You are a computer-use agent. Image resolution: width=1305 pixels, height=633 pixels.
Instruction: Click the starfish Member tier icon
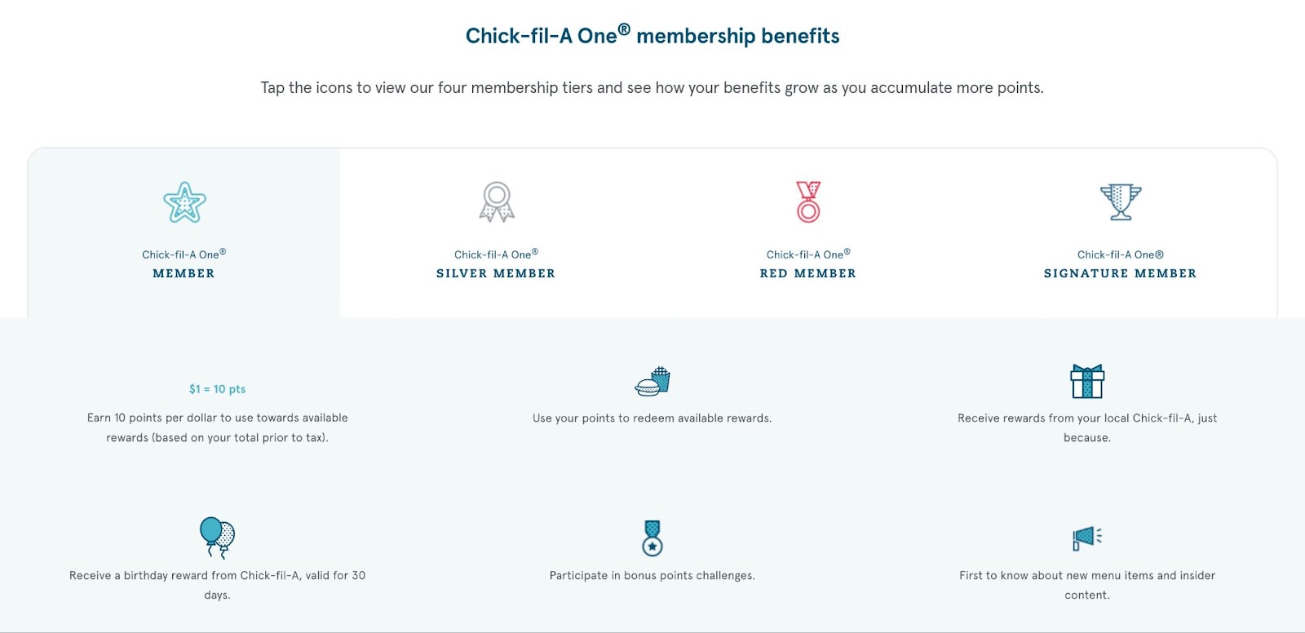coord(184,202)
